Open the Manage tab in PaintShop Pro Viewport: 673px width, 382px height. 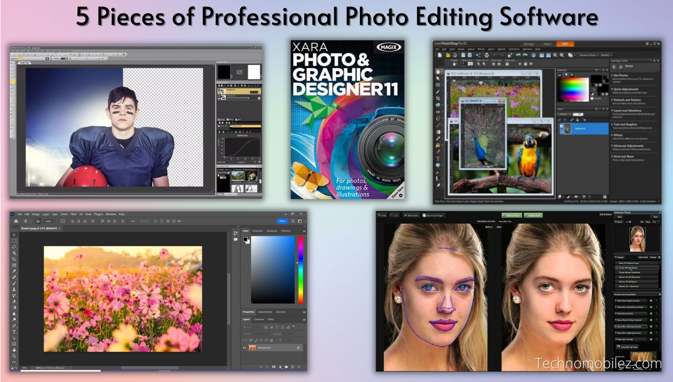[x=528, y=44]
